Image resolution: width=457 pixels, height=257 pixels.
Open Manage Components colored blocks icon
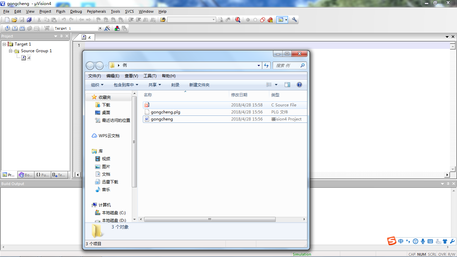pyautogui.click(x=117, y=28)
